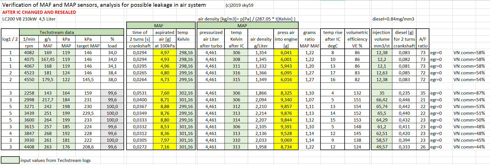Select 'input values from Techstream logs' text
The width and height of the screenshot is (490, 165).
tap(56, 160)
